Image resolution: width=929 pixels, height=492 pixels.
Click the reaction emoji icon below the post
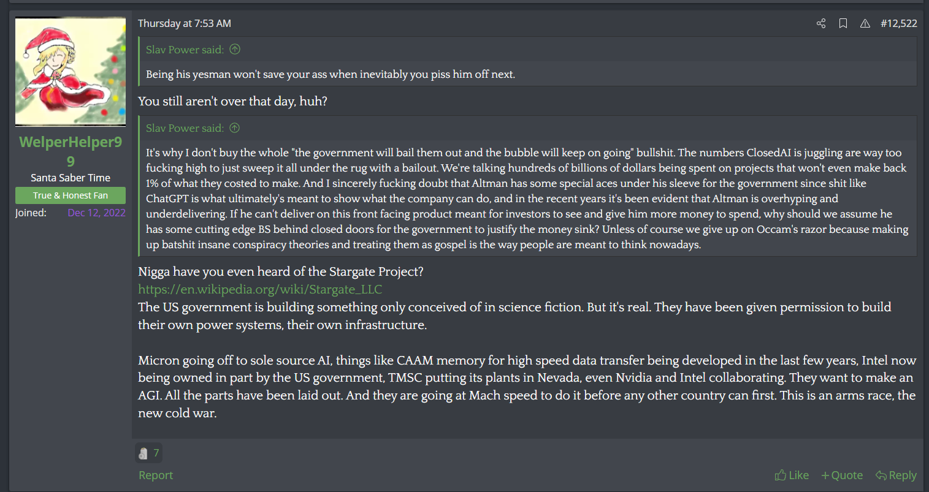143,453
